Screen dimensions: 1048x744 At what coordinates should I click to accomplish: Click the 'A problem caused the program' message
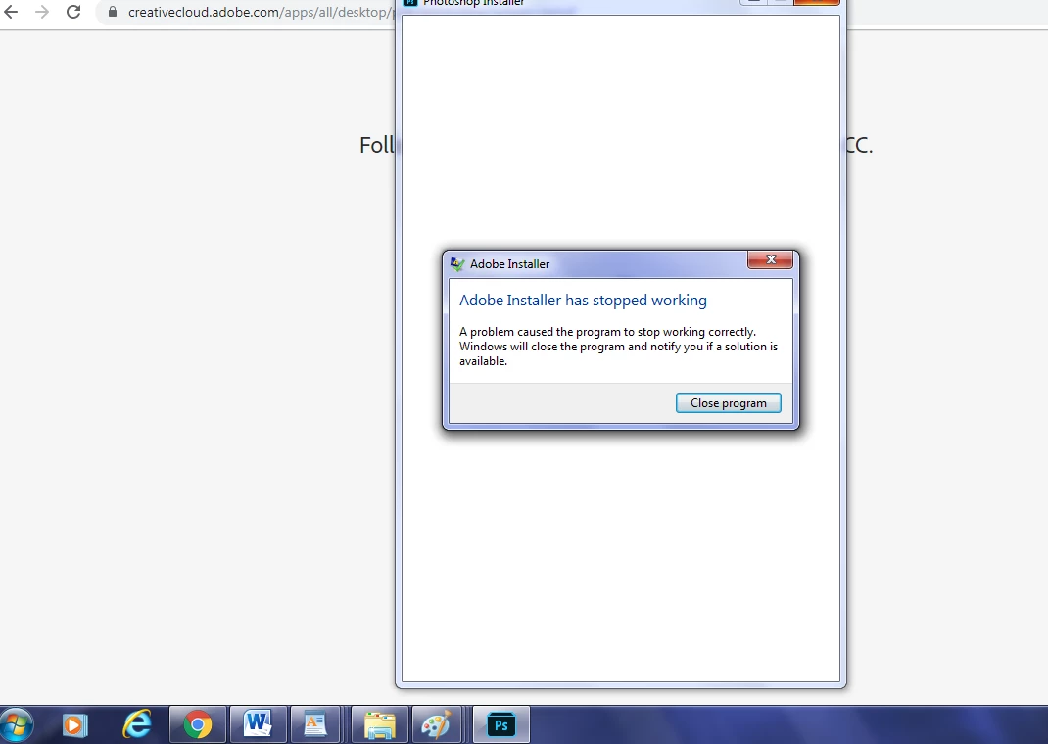pyautogui.click(x=618, y=347)
